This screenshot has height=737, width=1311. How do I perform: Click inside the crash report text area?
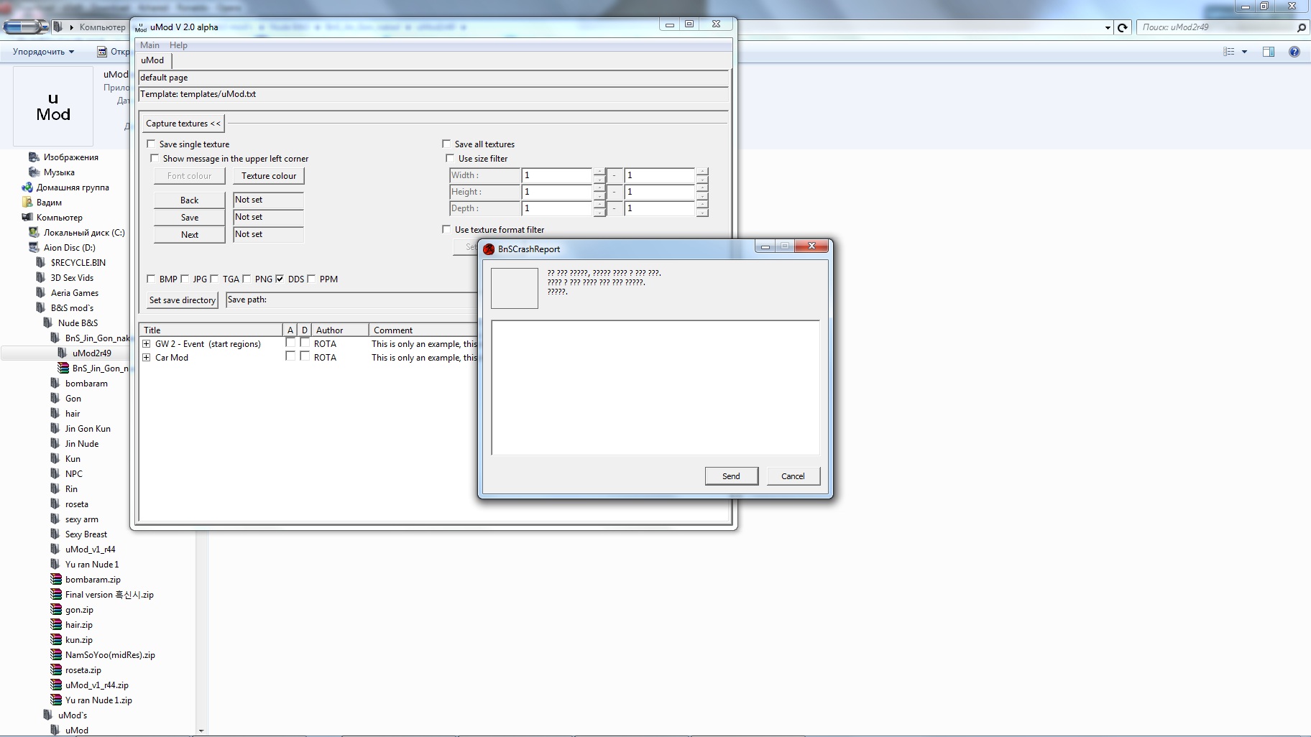pos(655,388)
